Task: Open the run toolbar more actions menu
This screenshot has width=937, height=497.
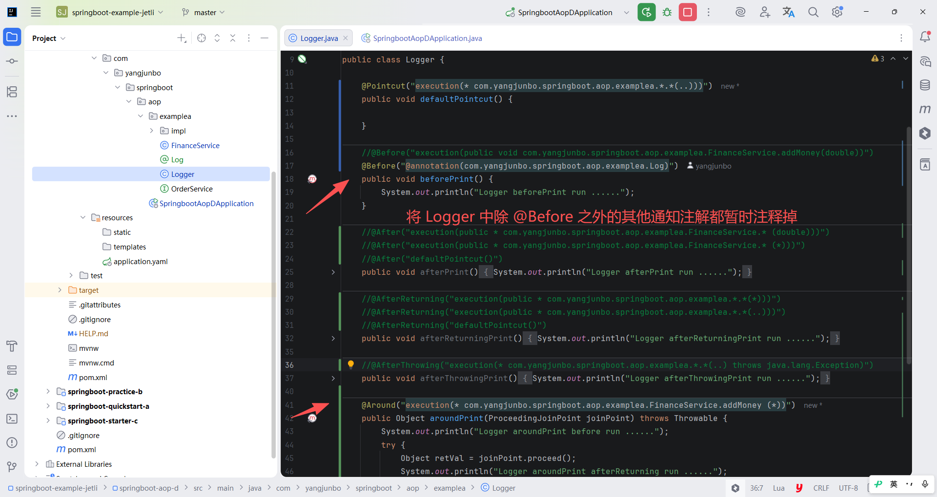Action: pyautogui.click(x=709, y=12)
